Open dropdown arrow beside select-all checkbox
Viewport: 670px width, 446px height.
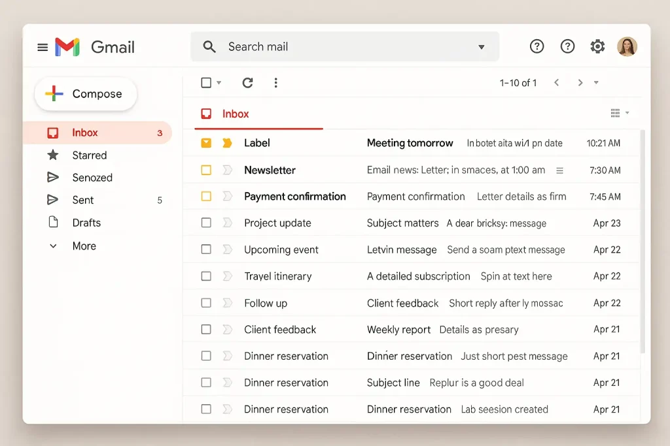point(219,83)
